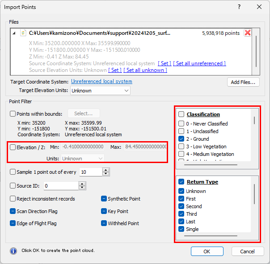
Task: Click the point cloud file icon
Action: point(23,33)
